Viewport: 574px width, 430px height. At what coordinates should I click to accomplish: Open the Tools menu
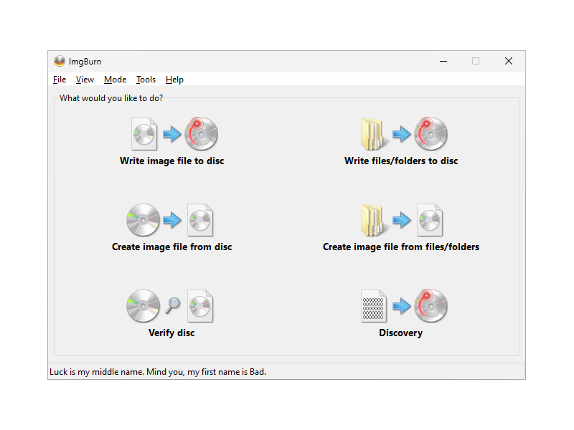pyautogui.click(x=146, y=80)
